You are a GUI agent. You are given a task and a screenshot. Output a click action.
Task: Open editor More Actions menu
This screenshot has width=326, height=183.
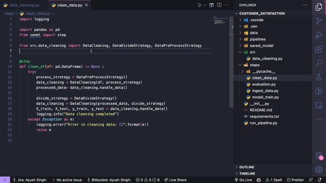227,5
